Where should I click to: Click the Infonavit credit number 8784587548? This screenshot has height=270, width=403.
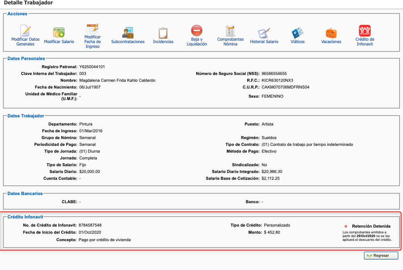point(90,225)
